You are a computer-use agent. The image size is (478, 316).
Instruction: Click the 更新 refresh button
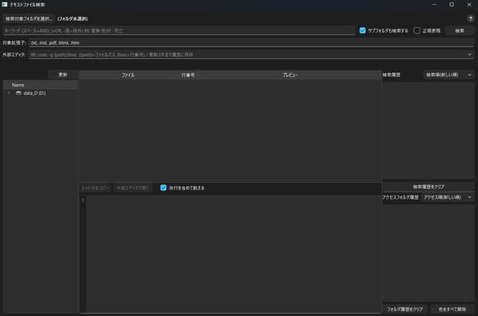(x=62, y=75)
